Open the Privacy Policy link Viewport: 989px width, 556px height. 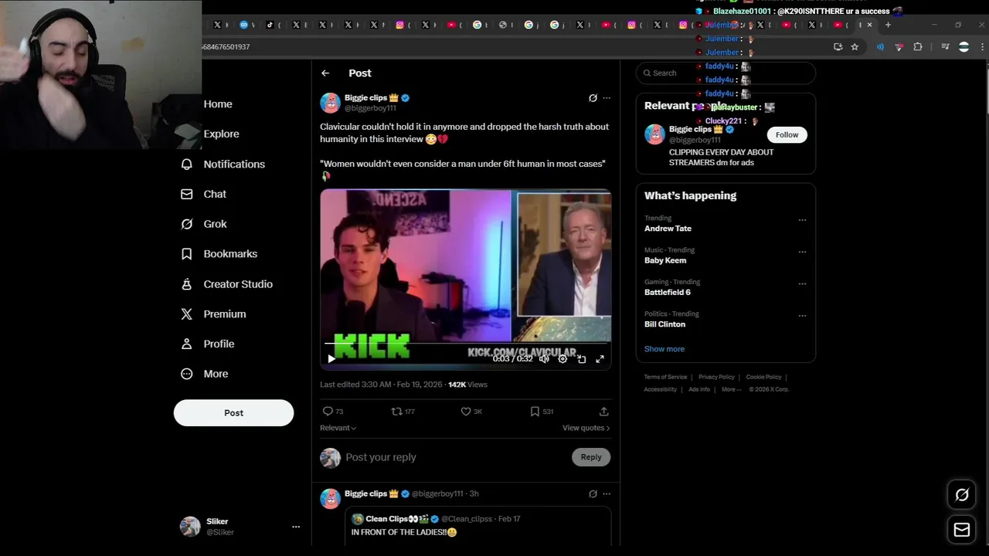point(716,377)
